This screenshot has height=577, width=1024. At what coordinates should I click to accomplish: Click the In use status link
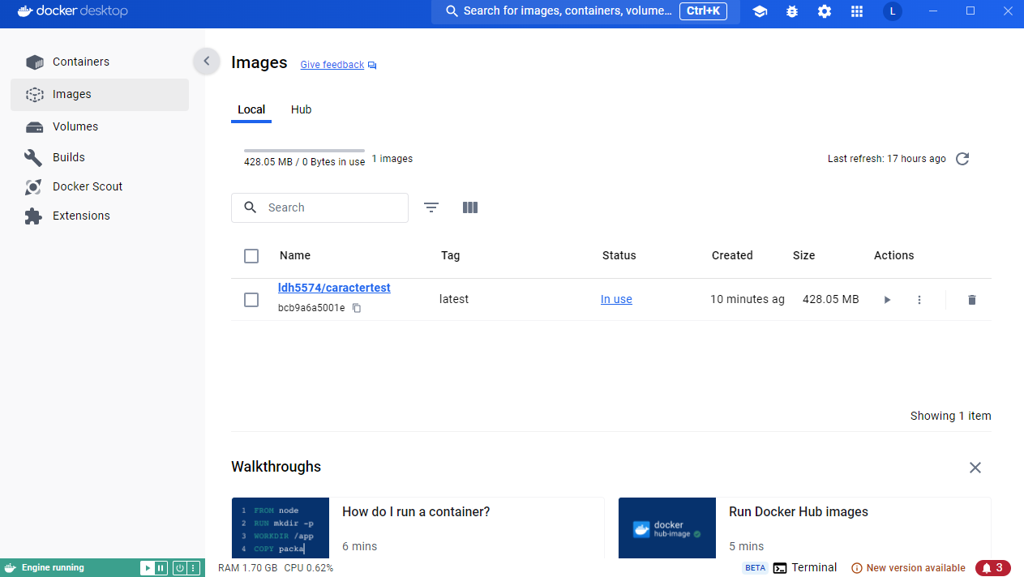point(616,299)
